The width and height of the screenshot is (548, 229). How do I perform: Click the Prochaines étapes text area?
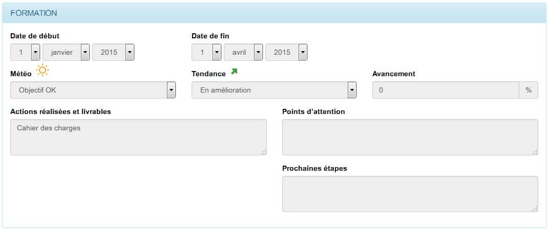click(x=410, y=194)
